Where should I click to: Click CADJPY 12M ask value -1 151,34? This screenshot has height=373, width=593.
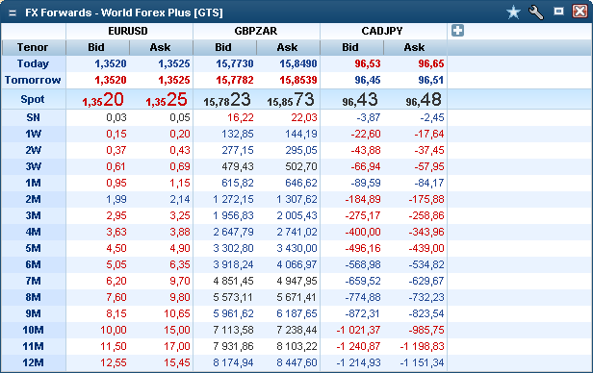[422, 362]
